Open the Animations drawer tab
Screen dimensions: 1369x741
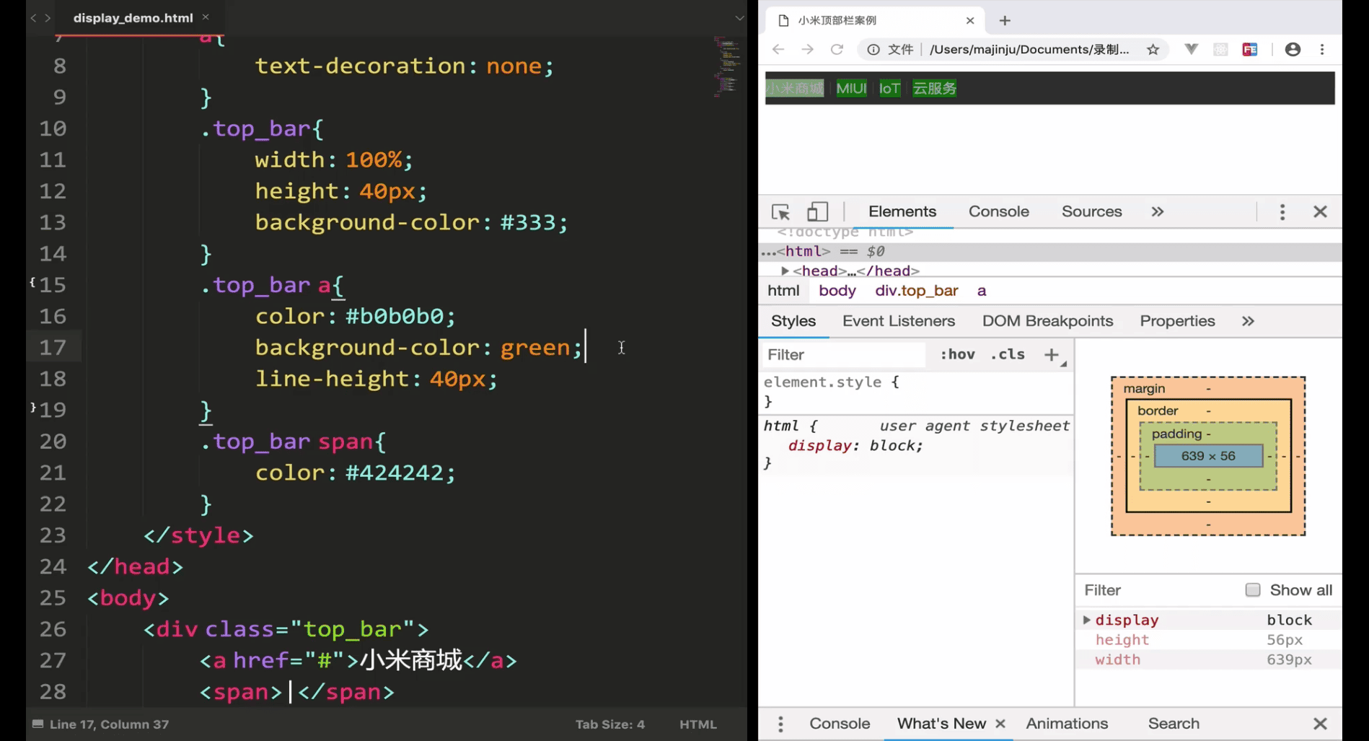tap(1067, 724)
